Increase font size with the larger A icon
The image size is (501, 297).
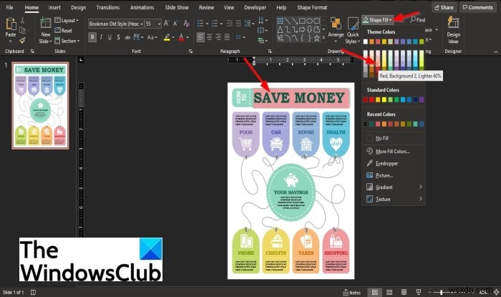[x=166, y=24]
